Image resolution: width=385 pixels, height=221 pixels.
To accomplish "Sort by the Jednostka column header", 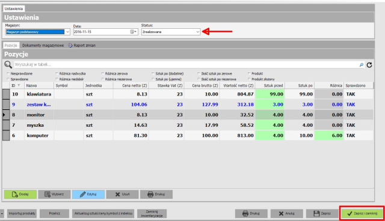I will coord(98,85).
